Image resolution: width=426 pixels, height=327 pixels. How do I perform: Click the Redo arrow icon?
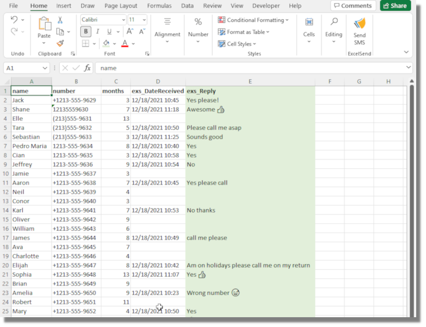(14, 31)
